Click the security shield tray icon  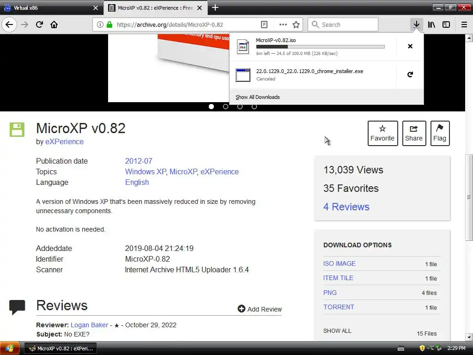[x=422, y=348]
